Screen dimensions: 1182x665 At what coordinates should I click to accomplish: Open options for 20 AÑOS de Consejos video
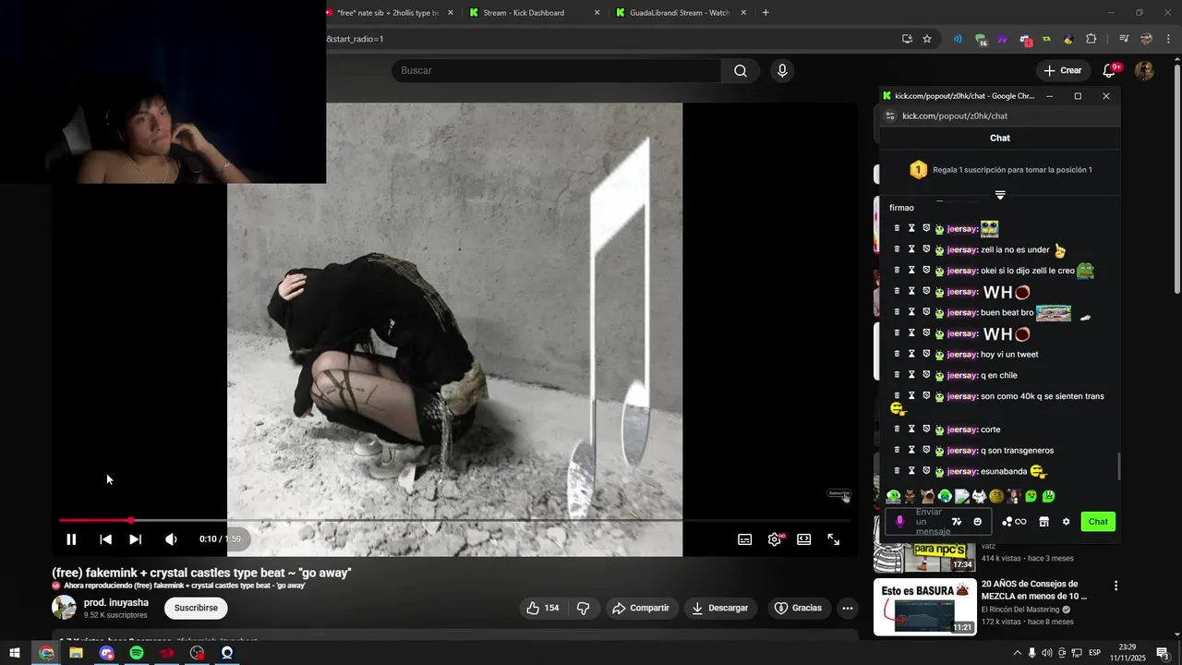point(1116,586)
